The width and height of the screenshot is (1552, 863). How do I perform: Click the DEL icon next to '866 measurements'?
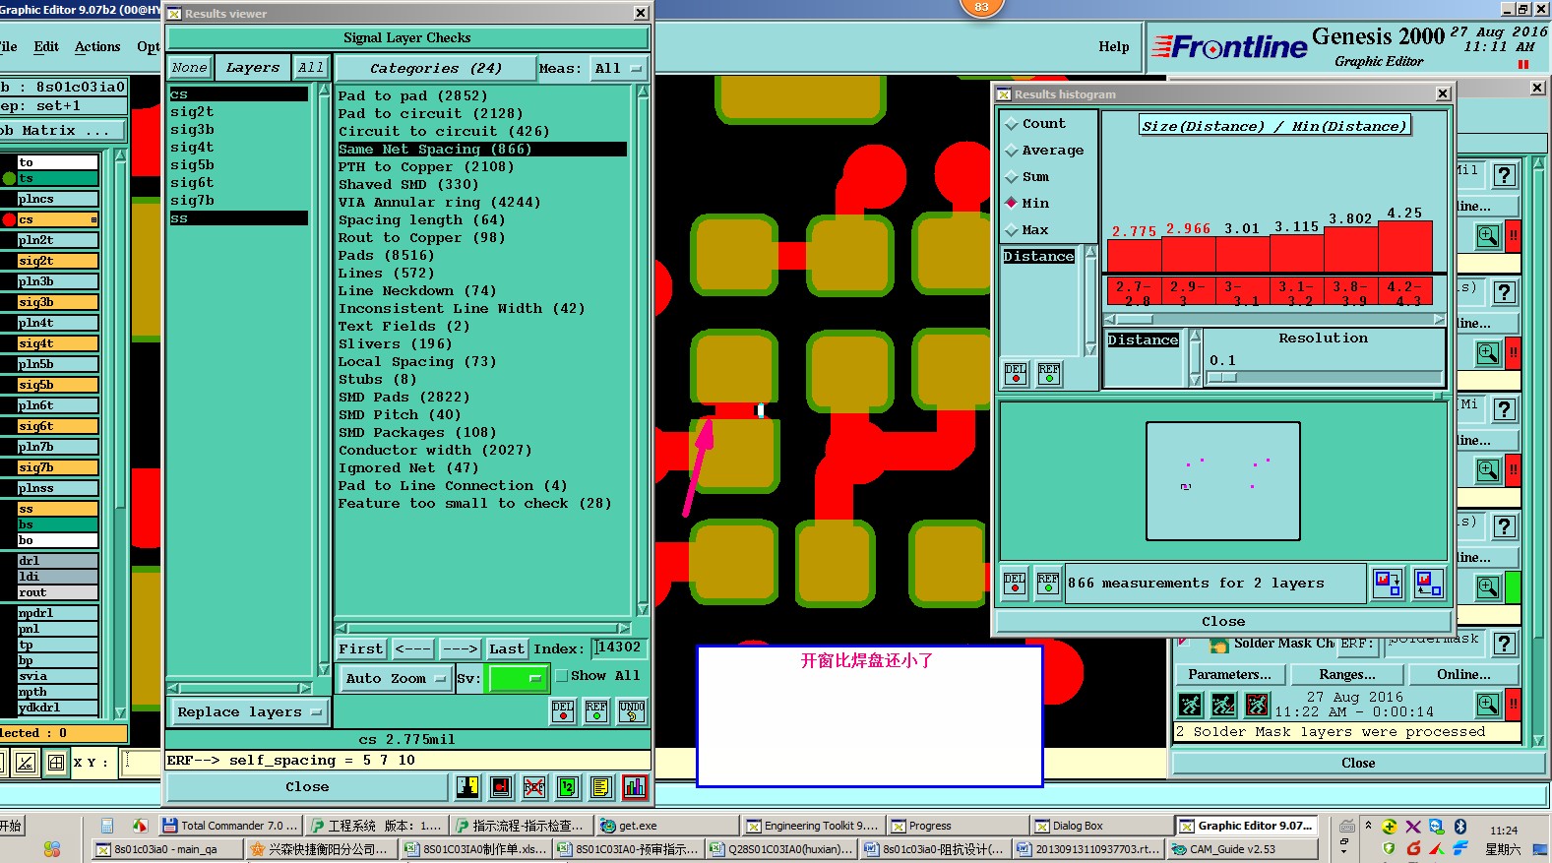[x=1015, y=584]
